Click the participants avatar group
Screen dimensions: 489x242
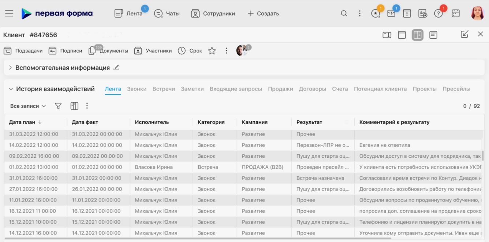[x=243, y=50]
